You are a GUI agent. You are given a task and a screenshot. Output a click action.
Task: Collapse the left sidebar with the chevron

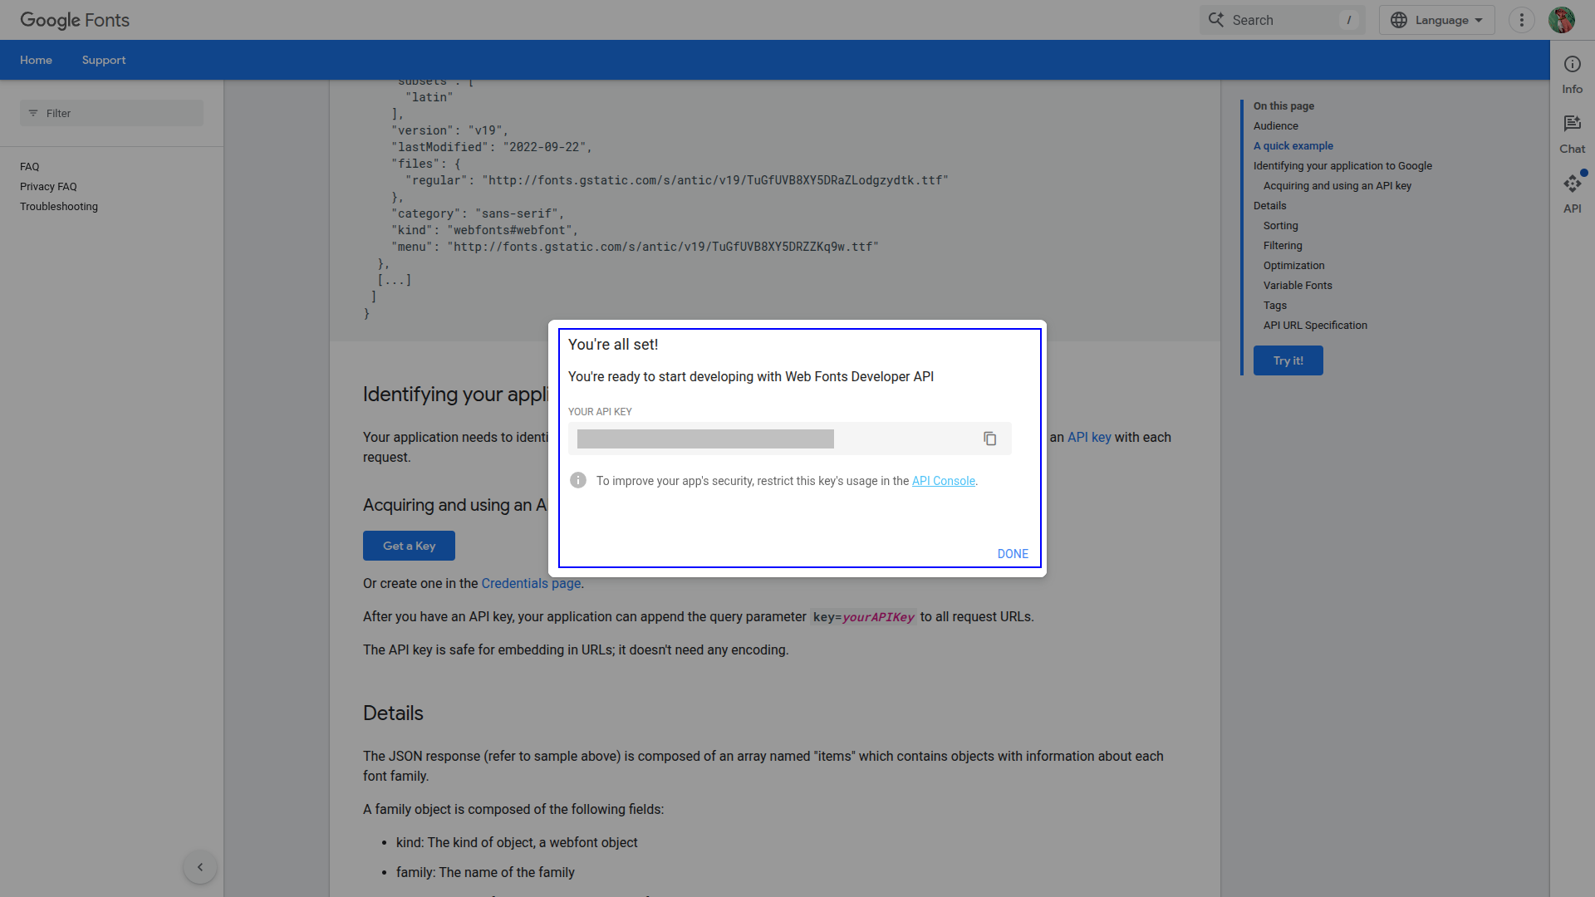(199, 867)
